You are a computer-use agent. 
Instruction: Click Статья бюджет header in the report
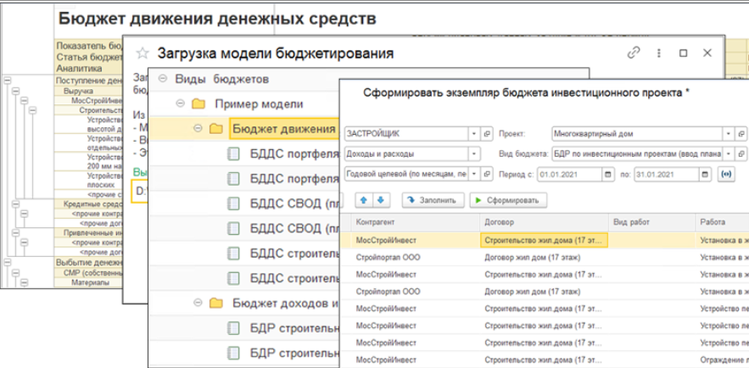[89, 58]
